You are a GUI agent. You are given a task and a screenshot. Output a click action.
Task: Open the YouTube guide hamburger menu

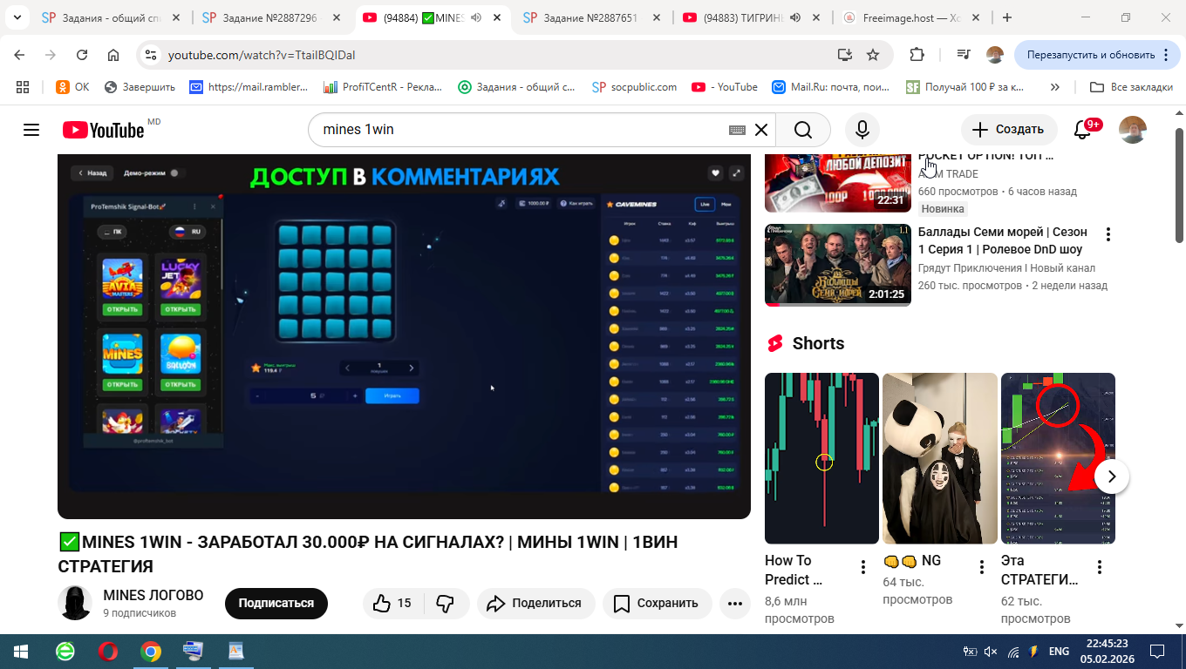[x=31, y=130]
